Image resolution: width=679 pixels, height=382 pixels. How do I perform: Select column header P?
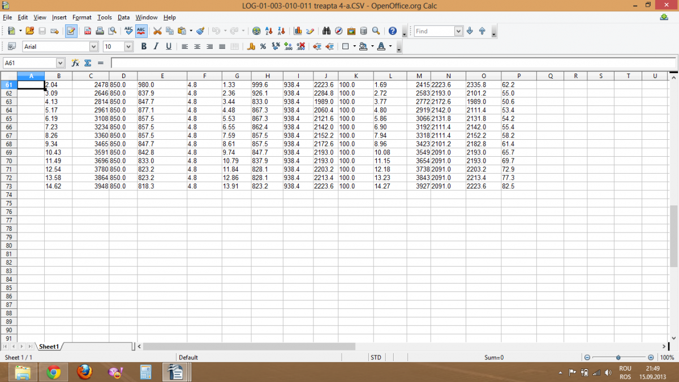pos(518,76)
